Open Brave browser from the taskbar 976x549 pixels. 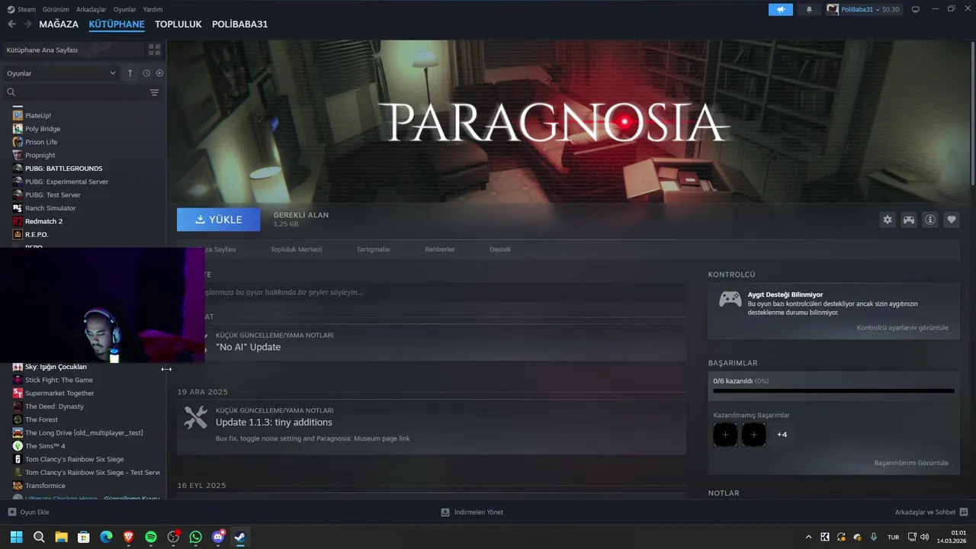coord(129,537)
